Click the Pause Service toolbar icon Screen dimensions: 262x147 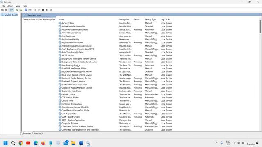(x=47, y=10)
